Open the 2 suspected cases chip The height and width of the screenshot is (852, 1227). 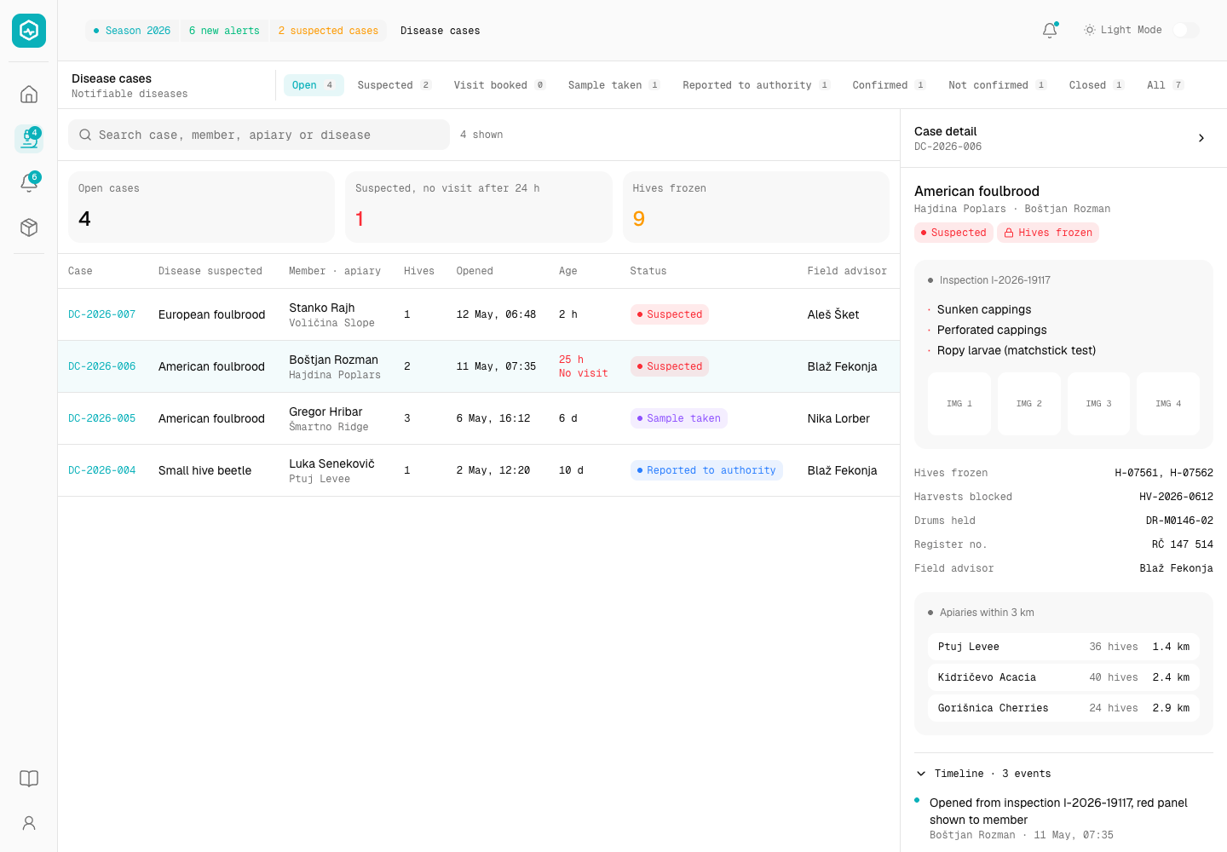click(x=328, y=31)
